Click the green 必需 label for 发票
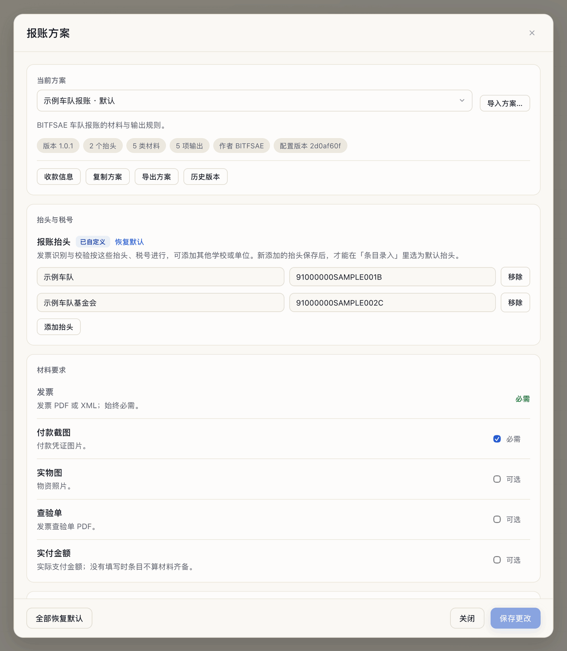This screenshot has width=567, height=651. [x=522, y=399]
